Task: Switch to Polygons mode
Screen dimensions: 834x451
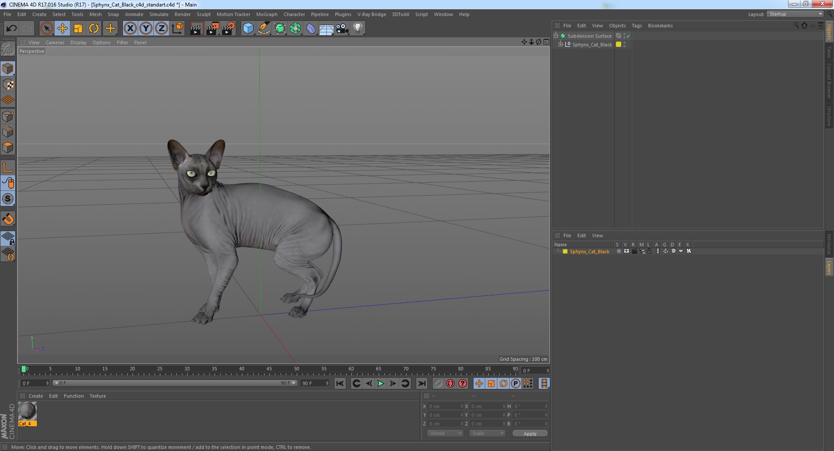Action: click(8, 147)
